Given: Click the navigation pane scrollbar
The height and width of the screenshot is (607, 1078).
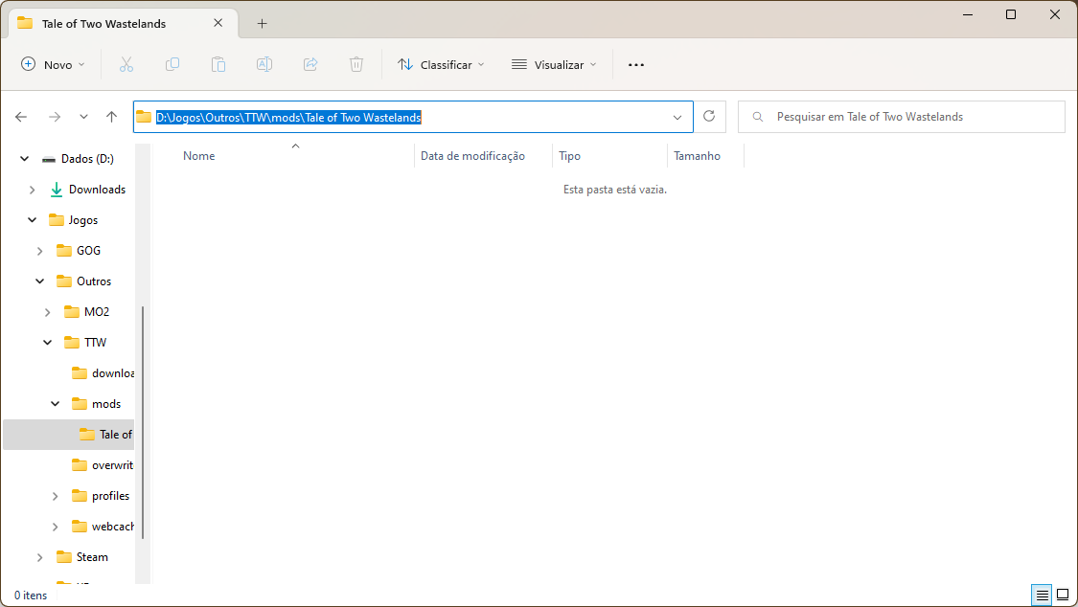Looking at the screenshot, I should pos(143,422).
